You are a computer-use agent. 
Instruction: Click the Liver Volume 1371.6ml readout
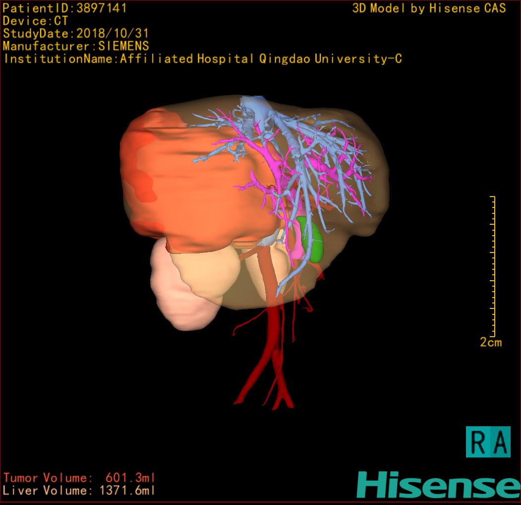79,491
